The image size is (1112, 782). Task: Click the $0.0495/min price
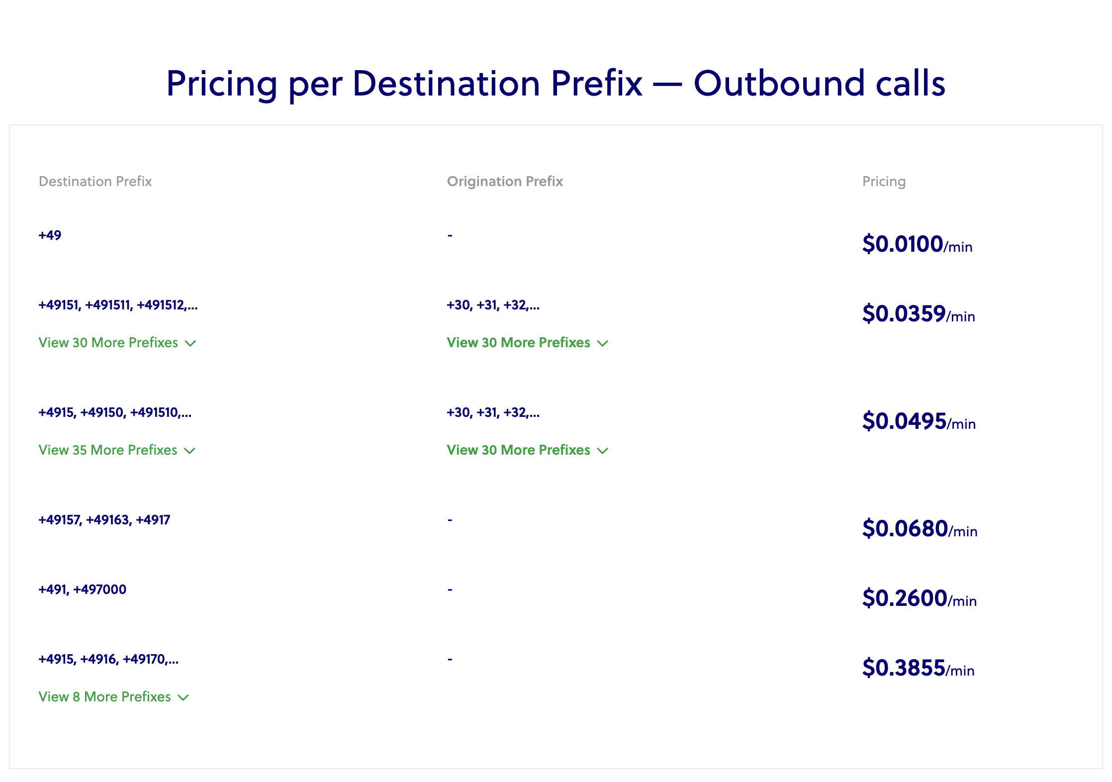[x=919, y=421]
